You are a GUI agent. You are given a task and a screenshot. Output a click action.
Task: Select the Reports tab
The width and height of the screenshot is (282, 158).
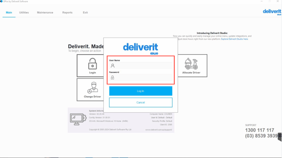(67, 13)
